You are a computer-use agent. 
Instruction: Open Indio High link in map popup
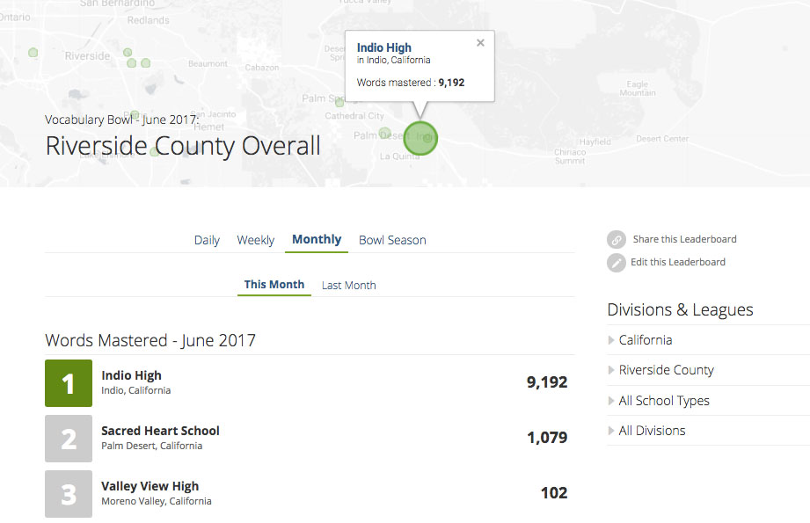pos(384,47)
